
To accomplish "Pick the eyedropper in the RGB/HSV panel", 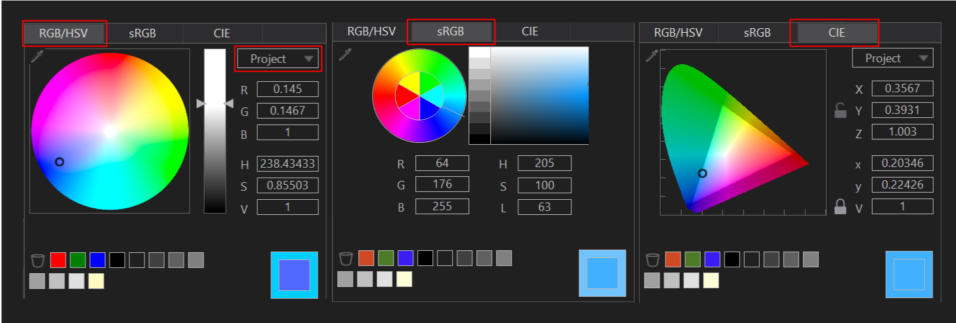I will tap(38, 58).
